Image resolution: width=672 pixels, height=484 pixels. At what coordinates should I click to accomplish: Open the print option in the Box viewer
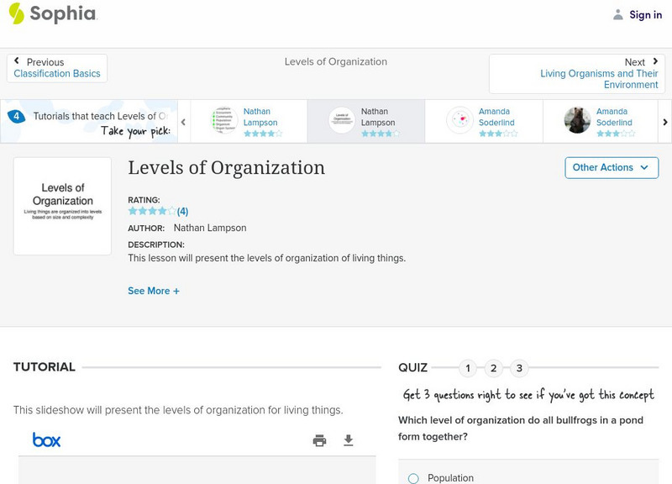319,439
